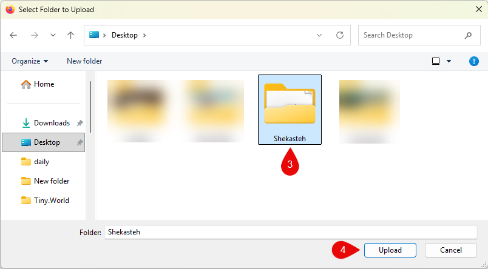Click the change view layout icon

436,61
